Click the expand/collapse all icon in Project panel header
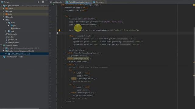This screenshot has width=195, height=109. point(38,2)
